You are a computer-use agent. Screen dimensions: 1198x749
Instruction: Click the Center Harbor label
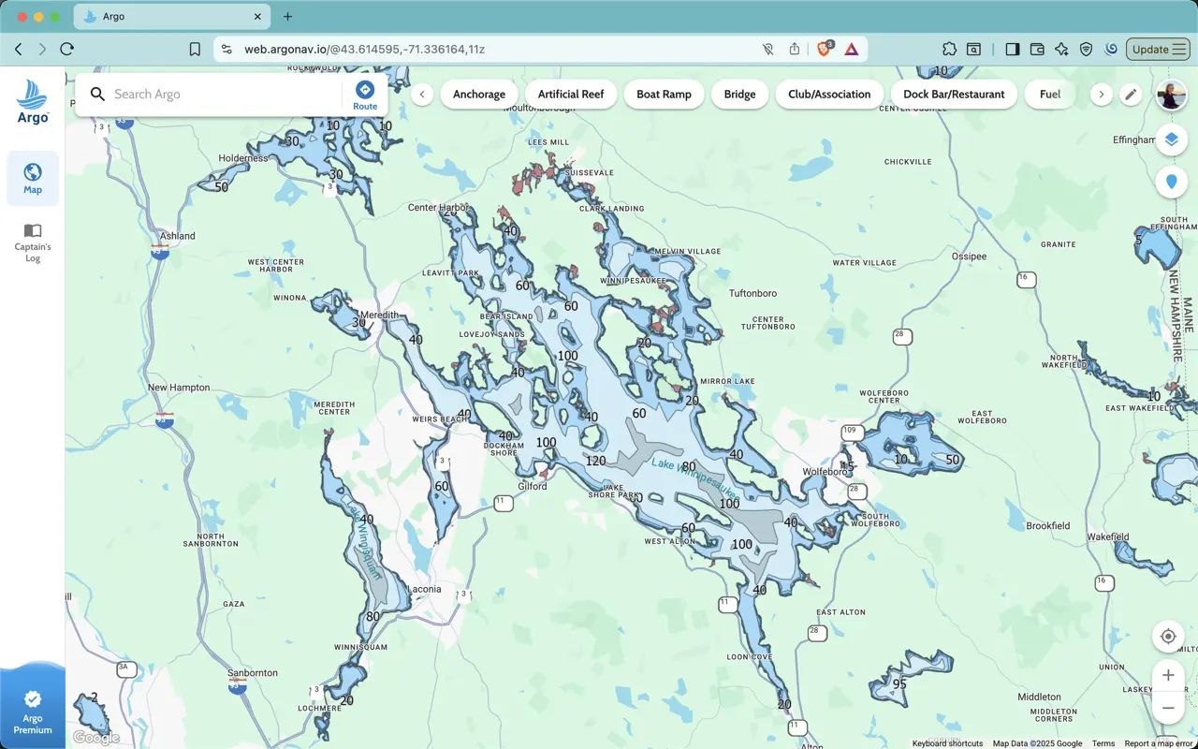438,208
